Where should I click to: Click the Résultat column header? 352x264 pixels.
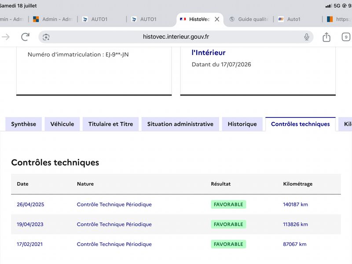pyautogui.click(x=221, y=184)
